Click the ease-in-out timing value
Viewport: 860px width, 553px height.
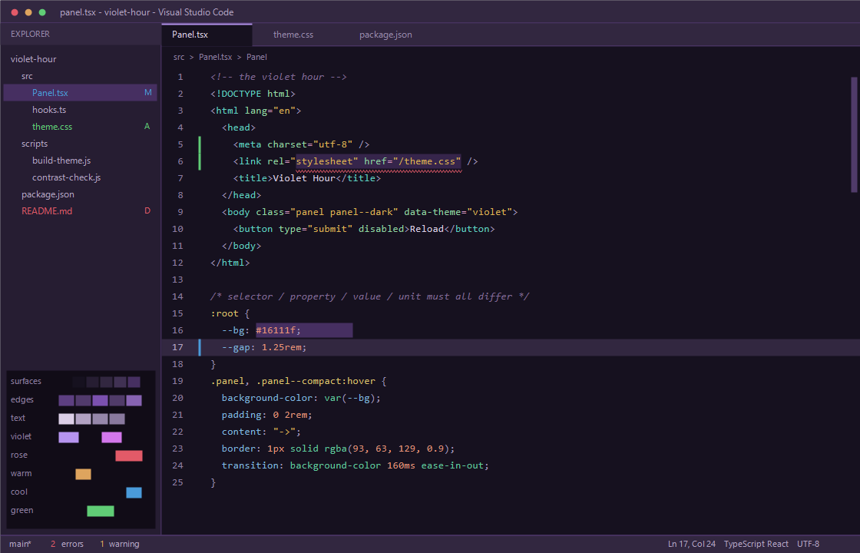pyautogui.click(x=452, y=465)
